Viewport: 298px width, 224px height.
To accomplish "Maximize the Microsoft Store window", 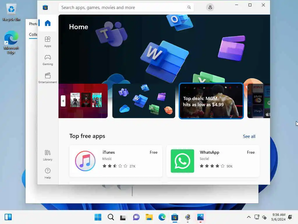I will point(250,5).
